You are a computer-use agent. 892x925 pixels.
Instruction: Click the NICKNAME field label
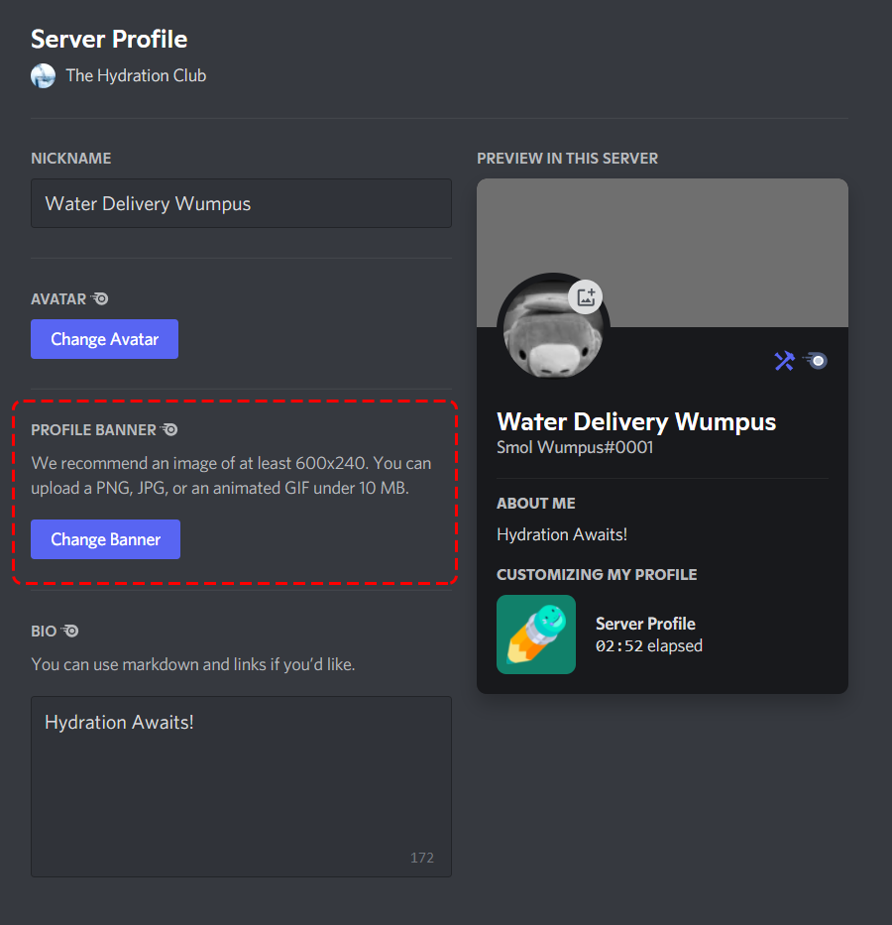click(70, 158)
